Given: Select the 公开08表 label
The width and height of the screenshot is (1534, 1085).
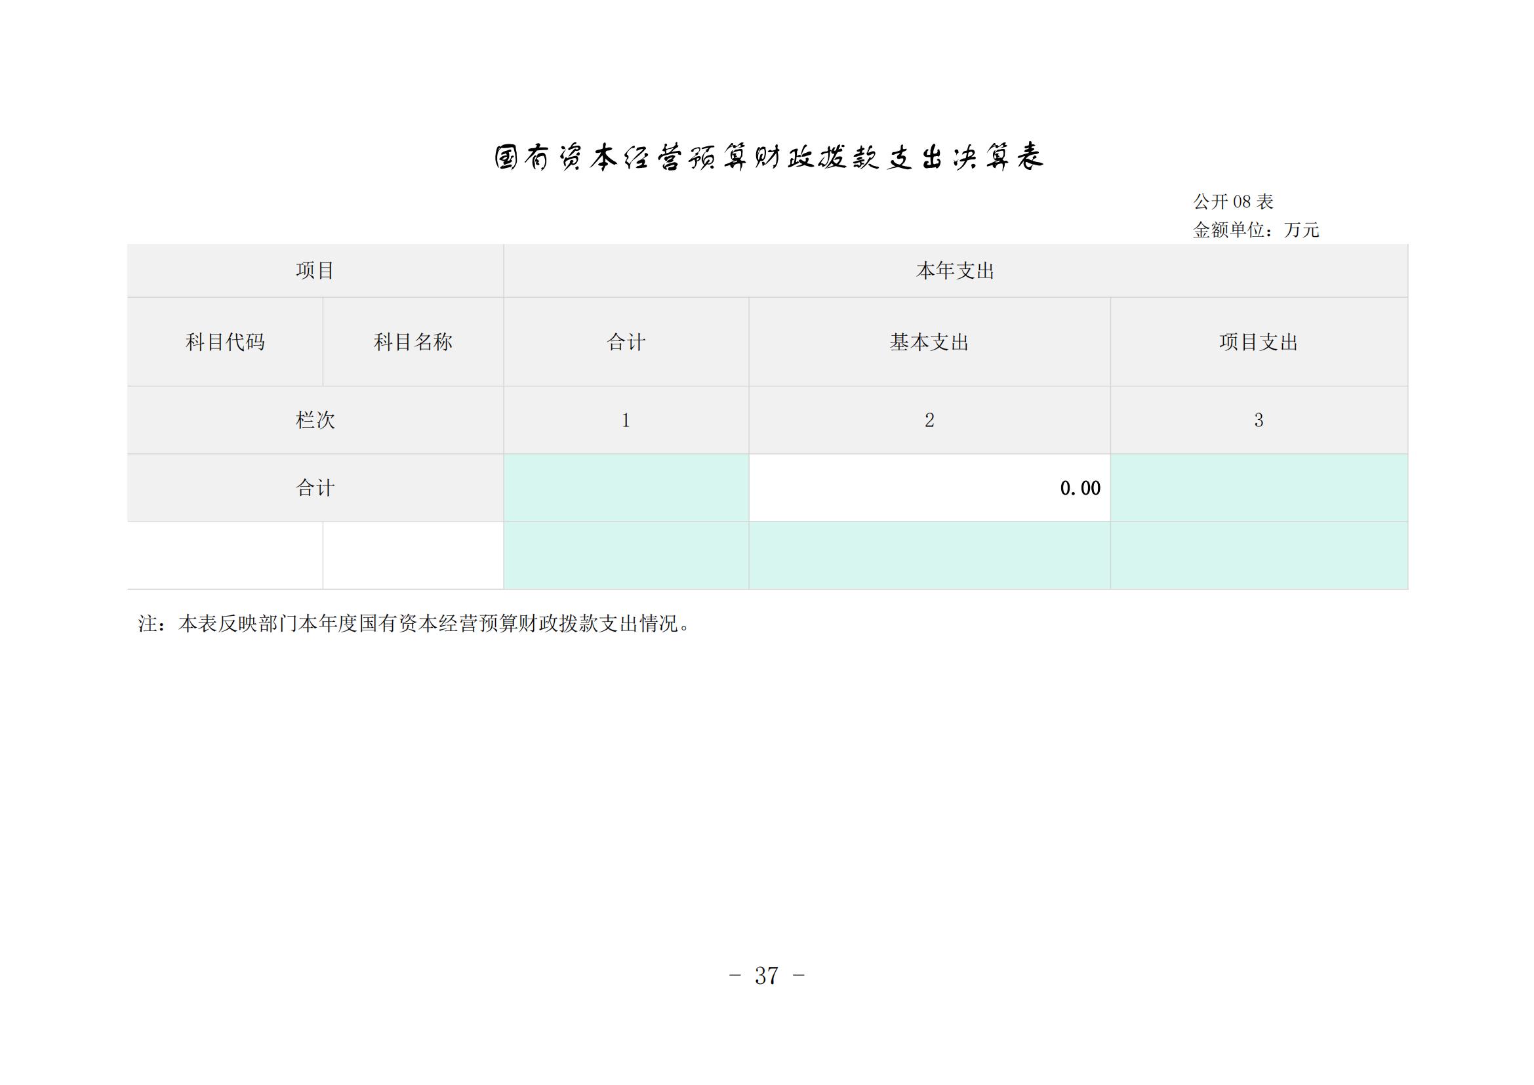Looking at the screenshot, I should (1234, 201).
